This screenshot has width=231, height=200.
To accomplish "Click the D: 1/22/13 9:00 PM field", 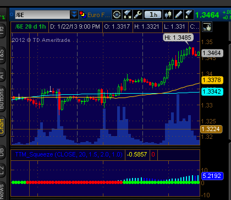I will (75, 27).
